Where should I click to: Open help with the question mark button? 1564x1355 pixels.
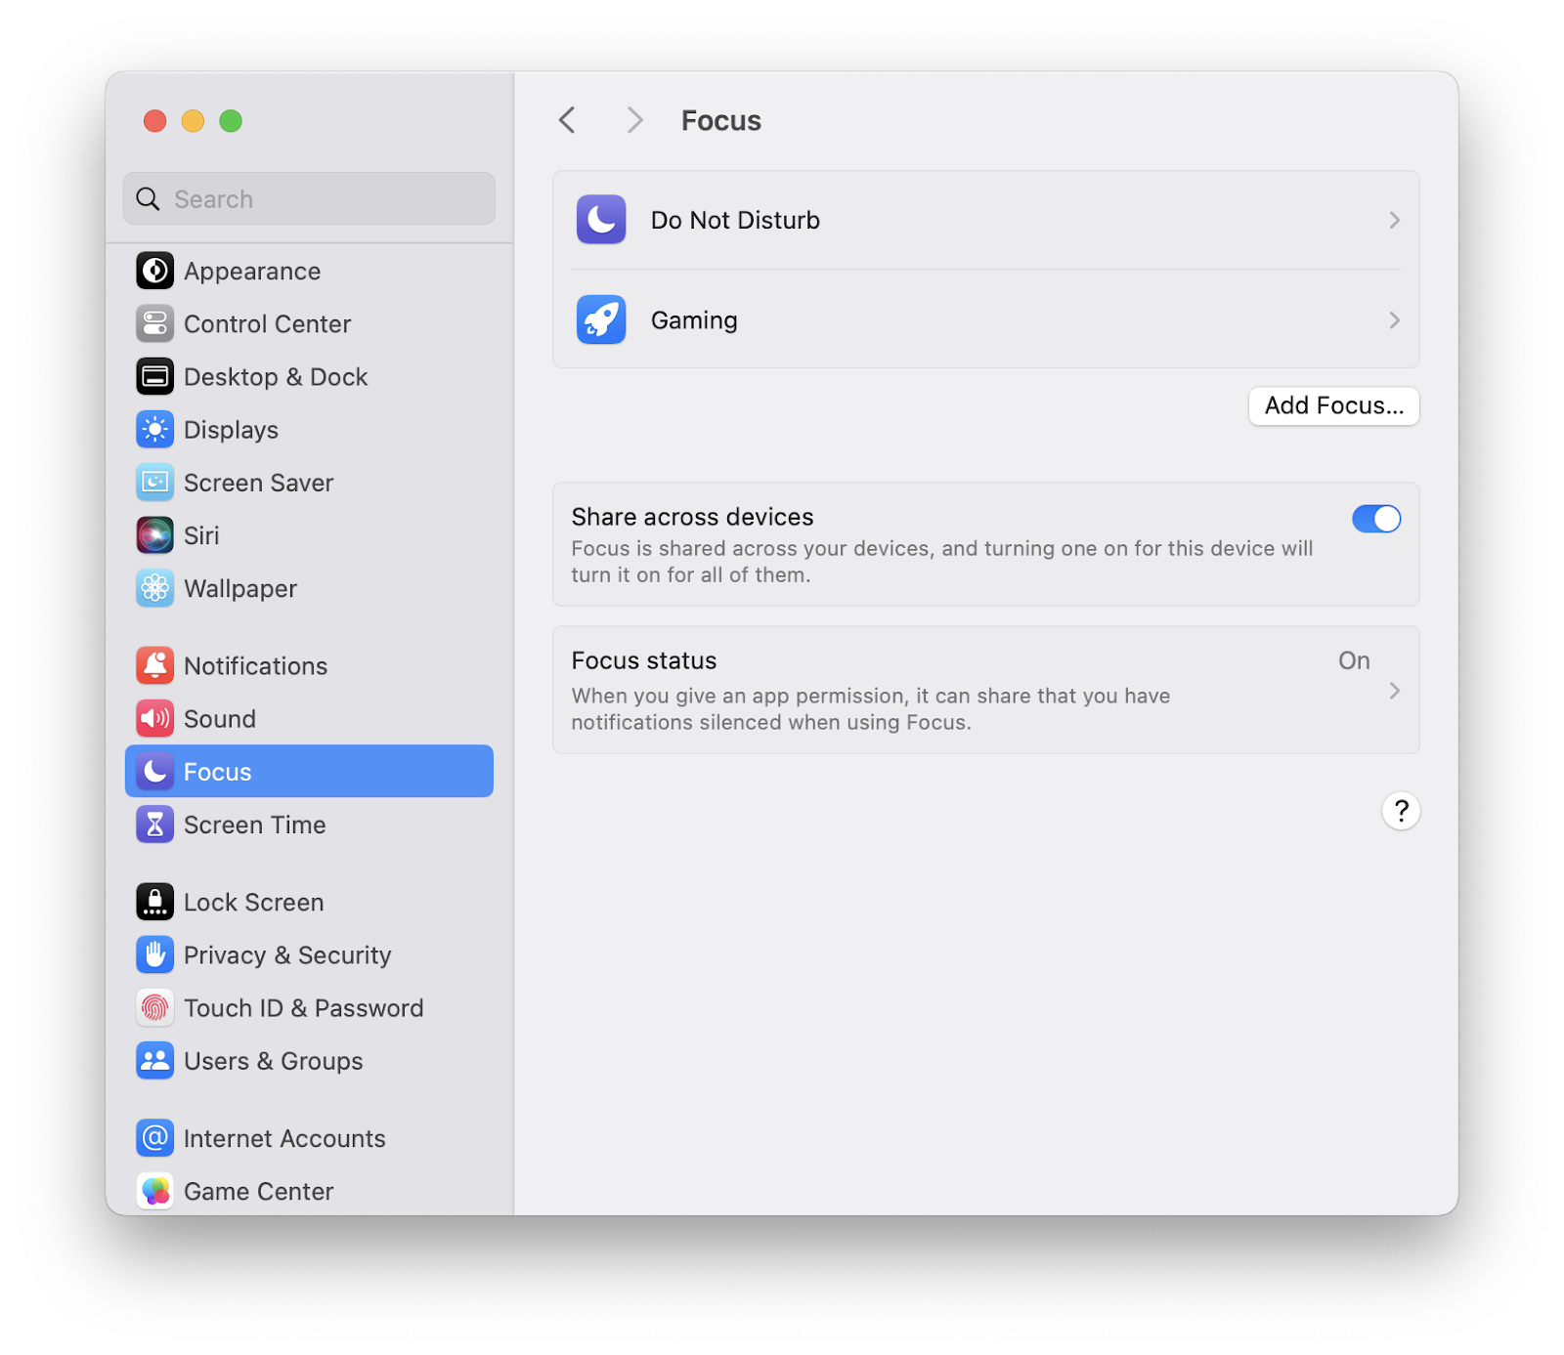(1401, 810)
